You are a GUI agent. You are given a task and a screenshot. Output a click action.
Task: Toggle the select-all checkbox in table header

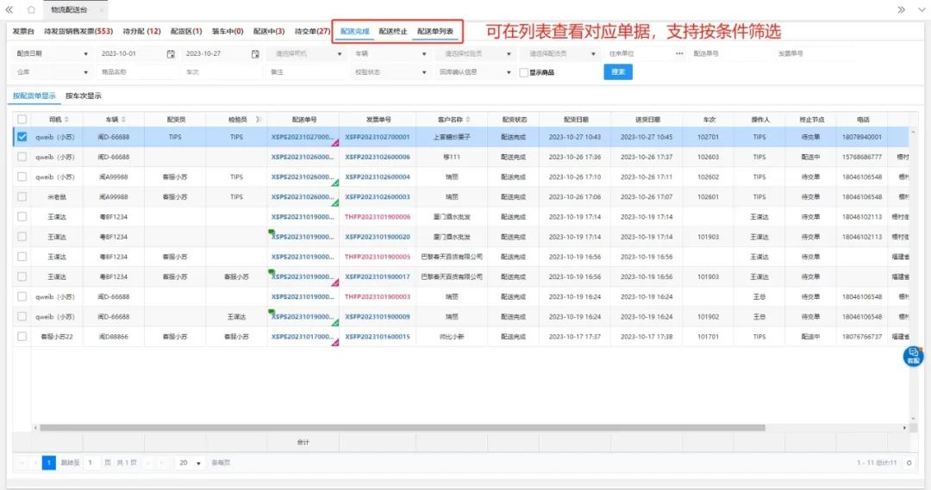[x=22, y=120]
